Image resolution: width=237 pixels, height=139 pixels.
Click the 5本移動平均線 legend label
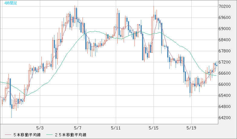click(x=27, y=135)
